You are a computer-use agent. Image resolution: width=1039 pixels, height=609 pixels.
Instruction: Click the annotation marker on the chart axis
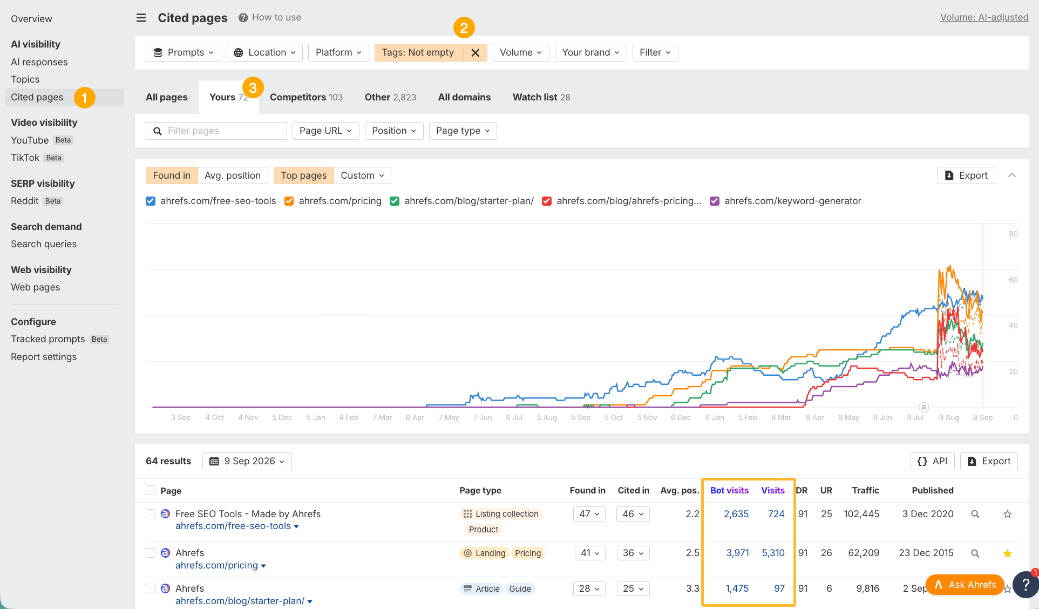(x=923, y=407)
